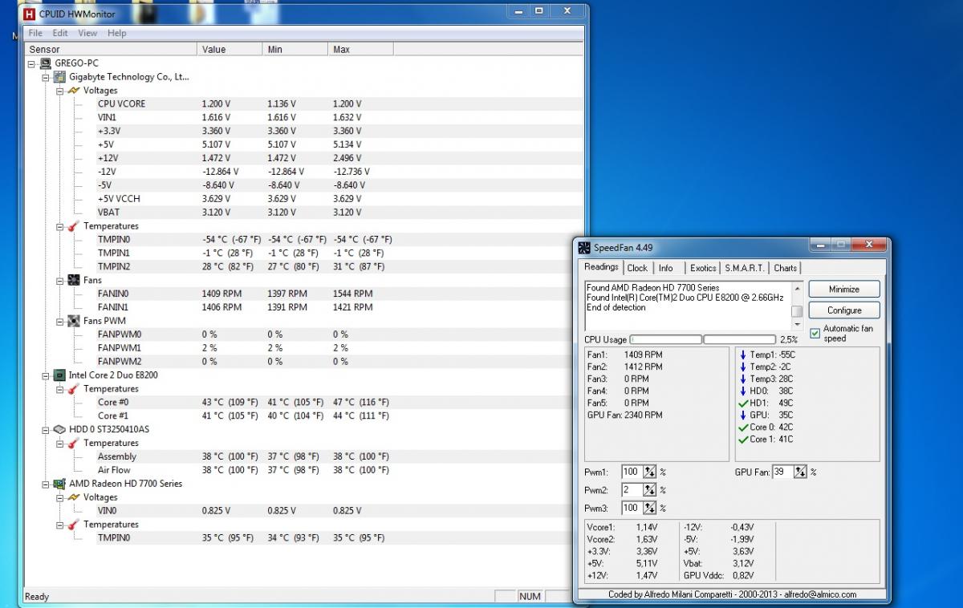Click the GREGO-PC computer icon in HWMonitor
Screen dimensions: 963x608
46,63
